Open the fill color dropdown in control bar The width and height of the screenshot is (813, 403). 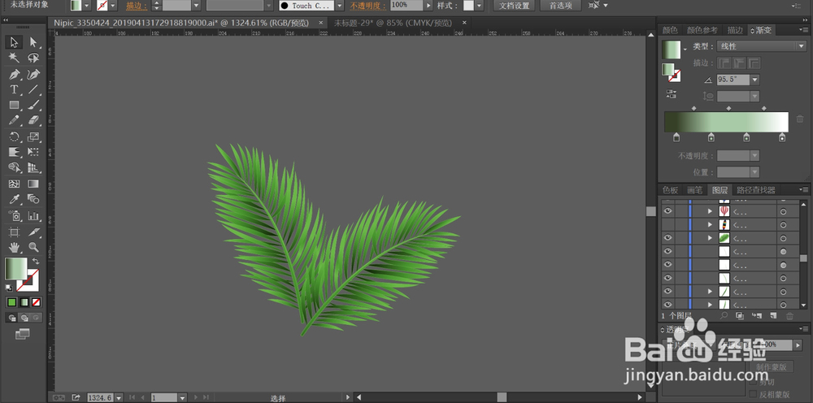[87, 6]
